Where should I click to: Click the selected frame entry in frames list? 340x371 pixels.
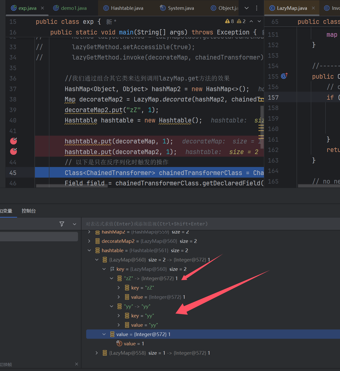39,237
